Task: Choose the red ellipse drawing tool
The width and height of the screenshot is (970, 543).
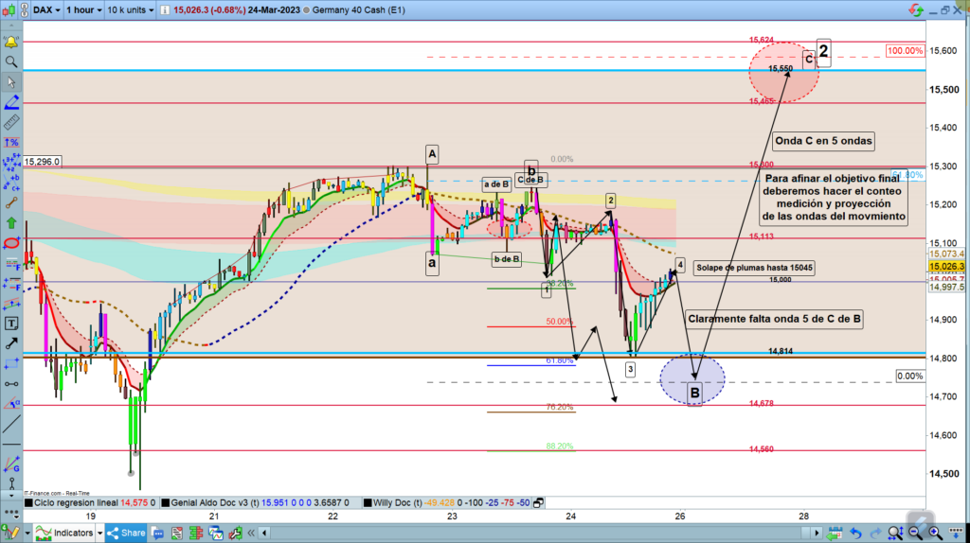Action: point(11,244)
